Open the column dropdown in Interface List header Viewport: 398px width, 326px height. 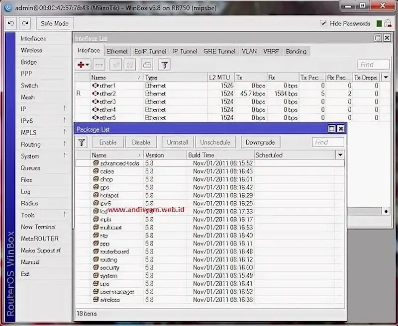click(x=386, y=78)
